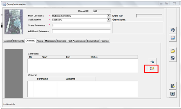
Task: Click the Forename column header
Action: [x=42, y=79]
